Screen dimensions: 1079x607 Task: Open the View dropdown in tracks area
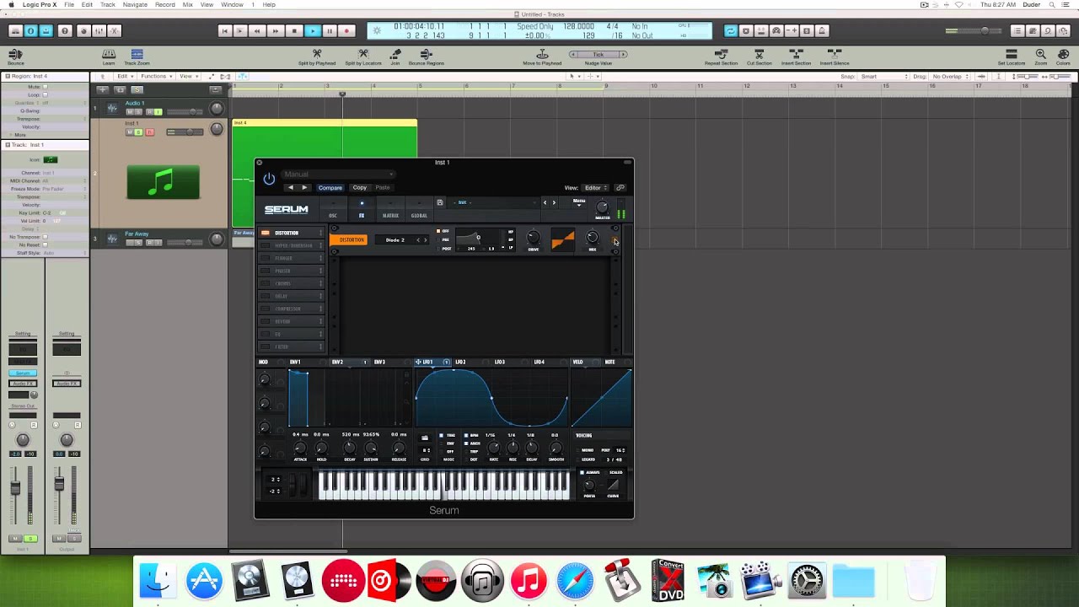click(187, 77)
